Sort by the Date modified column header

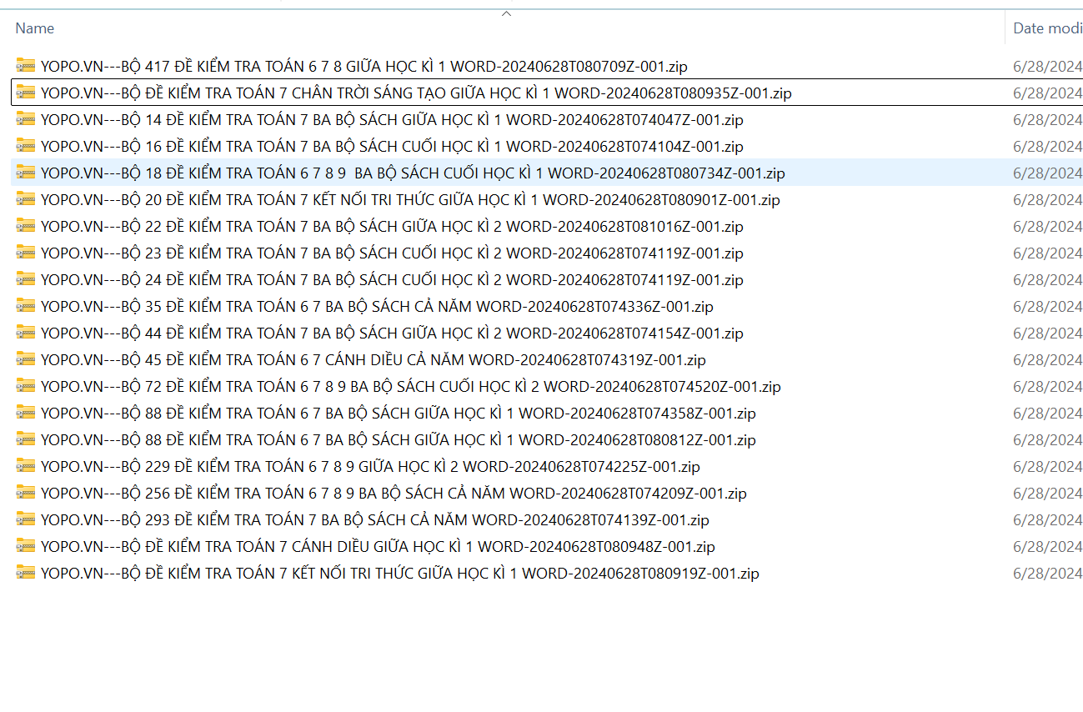pos(1046,28)
